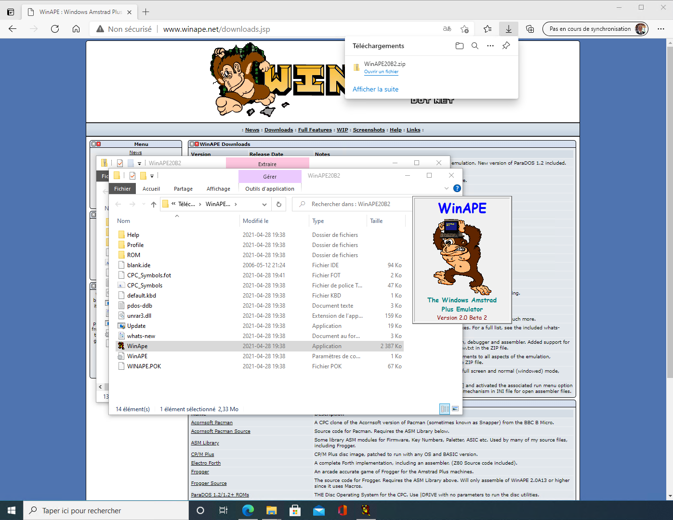
Task: Go up one folder level arrow
Action: [154, 204]
